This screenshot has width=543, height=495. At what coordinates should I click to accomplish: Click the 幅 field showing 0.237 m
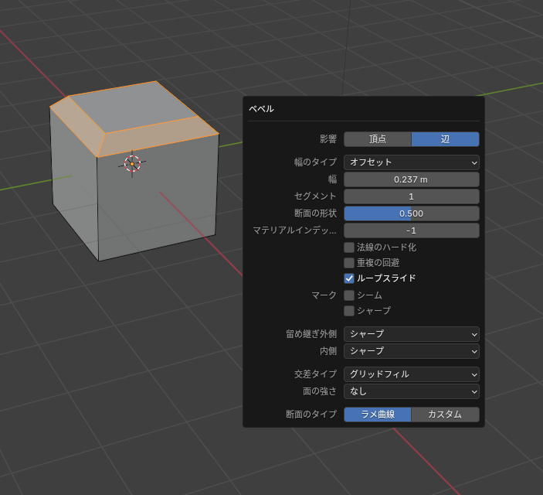[412, 179]
